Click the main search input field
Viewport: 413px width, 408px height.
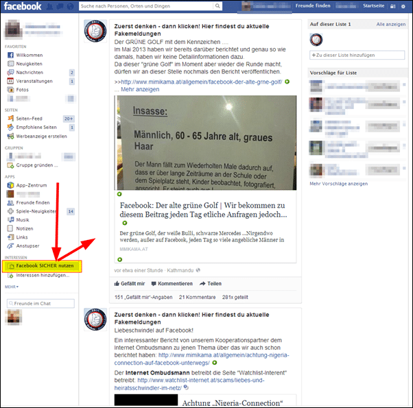146,5
